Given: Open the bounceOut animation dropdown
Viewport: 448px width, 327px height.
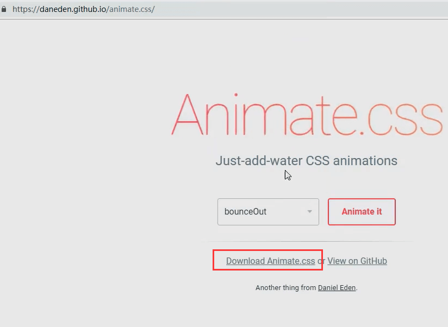Looking at the screenshot, I should coord(268,212).
